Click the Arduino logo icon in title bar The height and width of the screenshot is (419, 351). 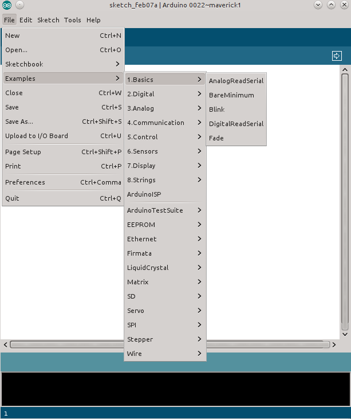[x=7, y=5]
